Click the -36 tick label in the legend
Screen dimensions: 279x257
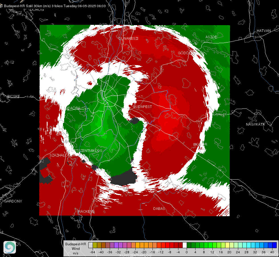point(110,252)
